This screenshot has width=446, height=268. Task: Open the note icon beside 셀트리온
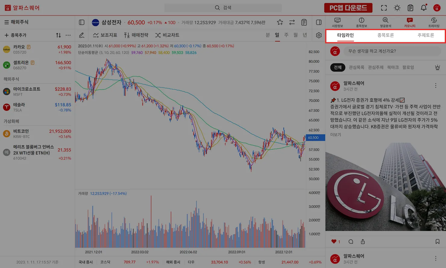(33, 63)
